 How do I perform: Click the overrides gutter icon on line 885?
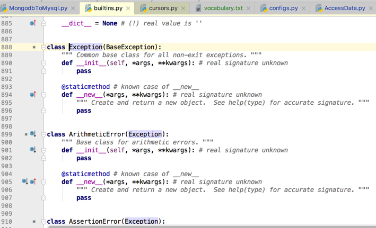(x=33, y=23)
